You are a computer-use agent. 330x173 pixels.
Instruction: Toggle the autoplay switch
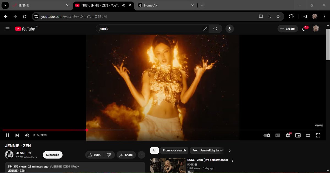pos(267,135)
